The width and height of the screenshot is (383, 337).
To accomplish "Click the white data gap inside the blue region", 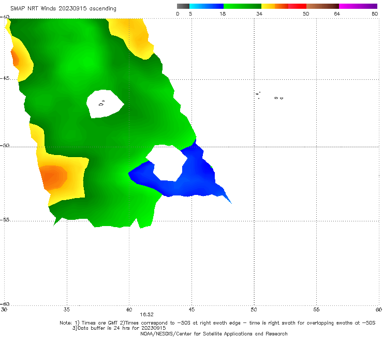I will (x=167, y=163).
